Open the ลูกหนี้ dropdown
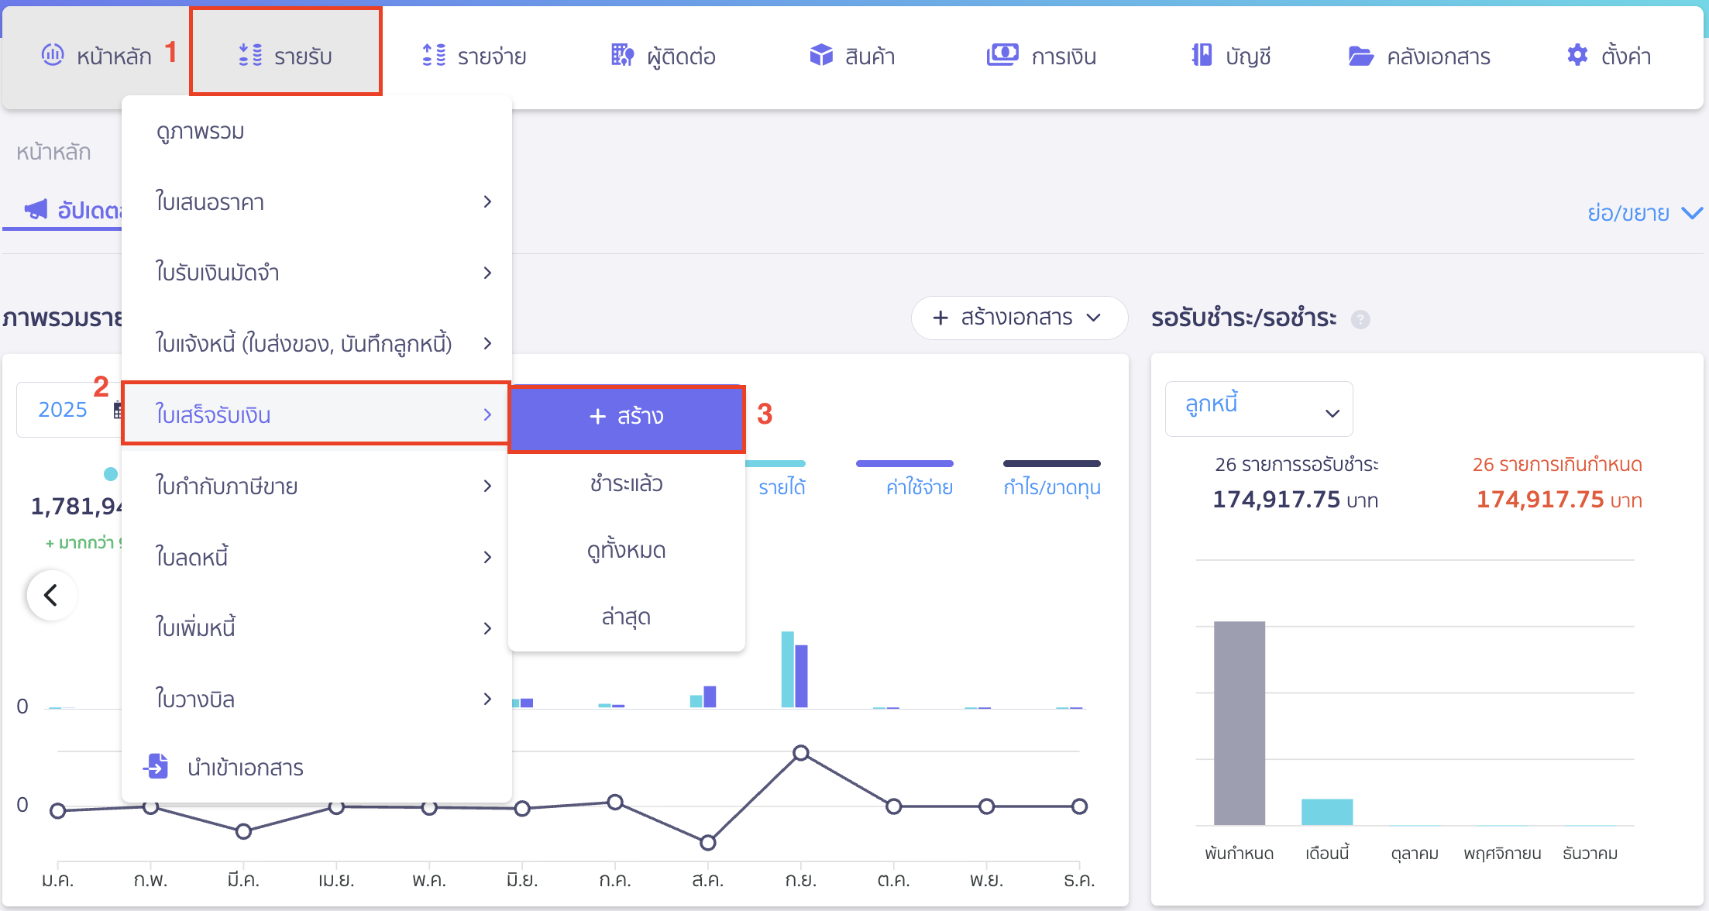 tap(1258, 408)
